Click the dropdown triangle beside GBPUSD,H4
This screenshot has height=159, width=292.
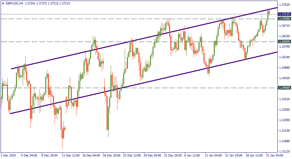click(3, 3)
